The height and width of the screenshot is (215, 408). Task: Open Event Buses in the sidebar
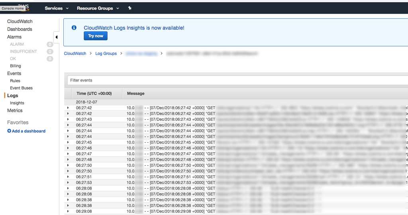tap(22, 88)
